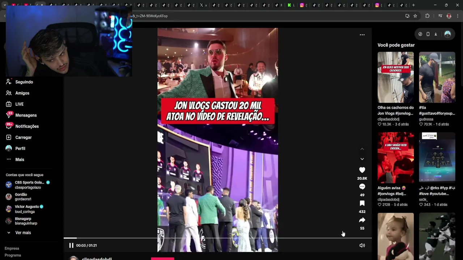Screen dimensions: 463x260
Task: Open Chrome media controls icon
Action: pos(440,16)
